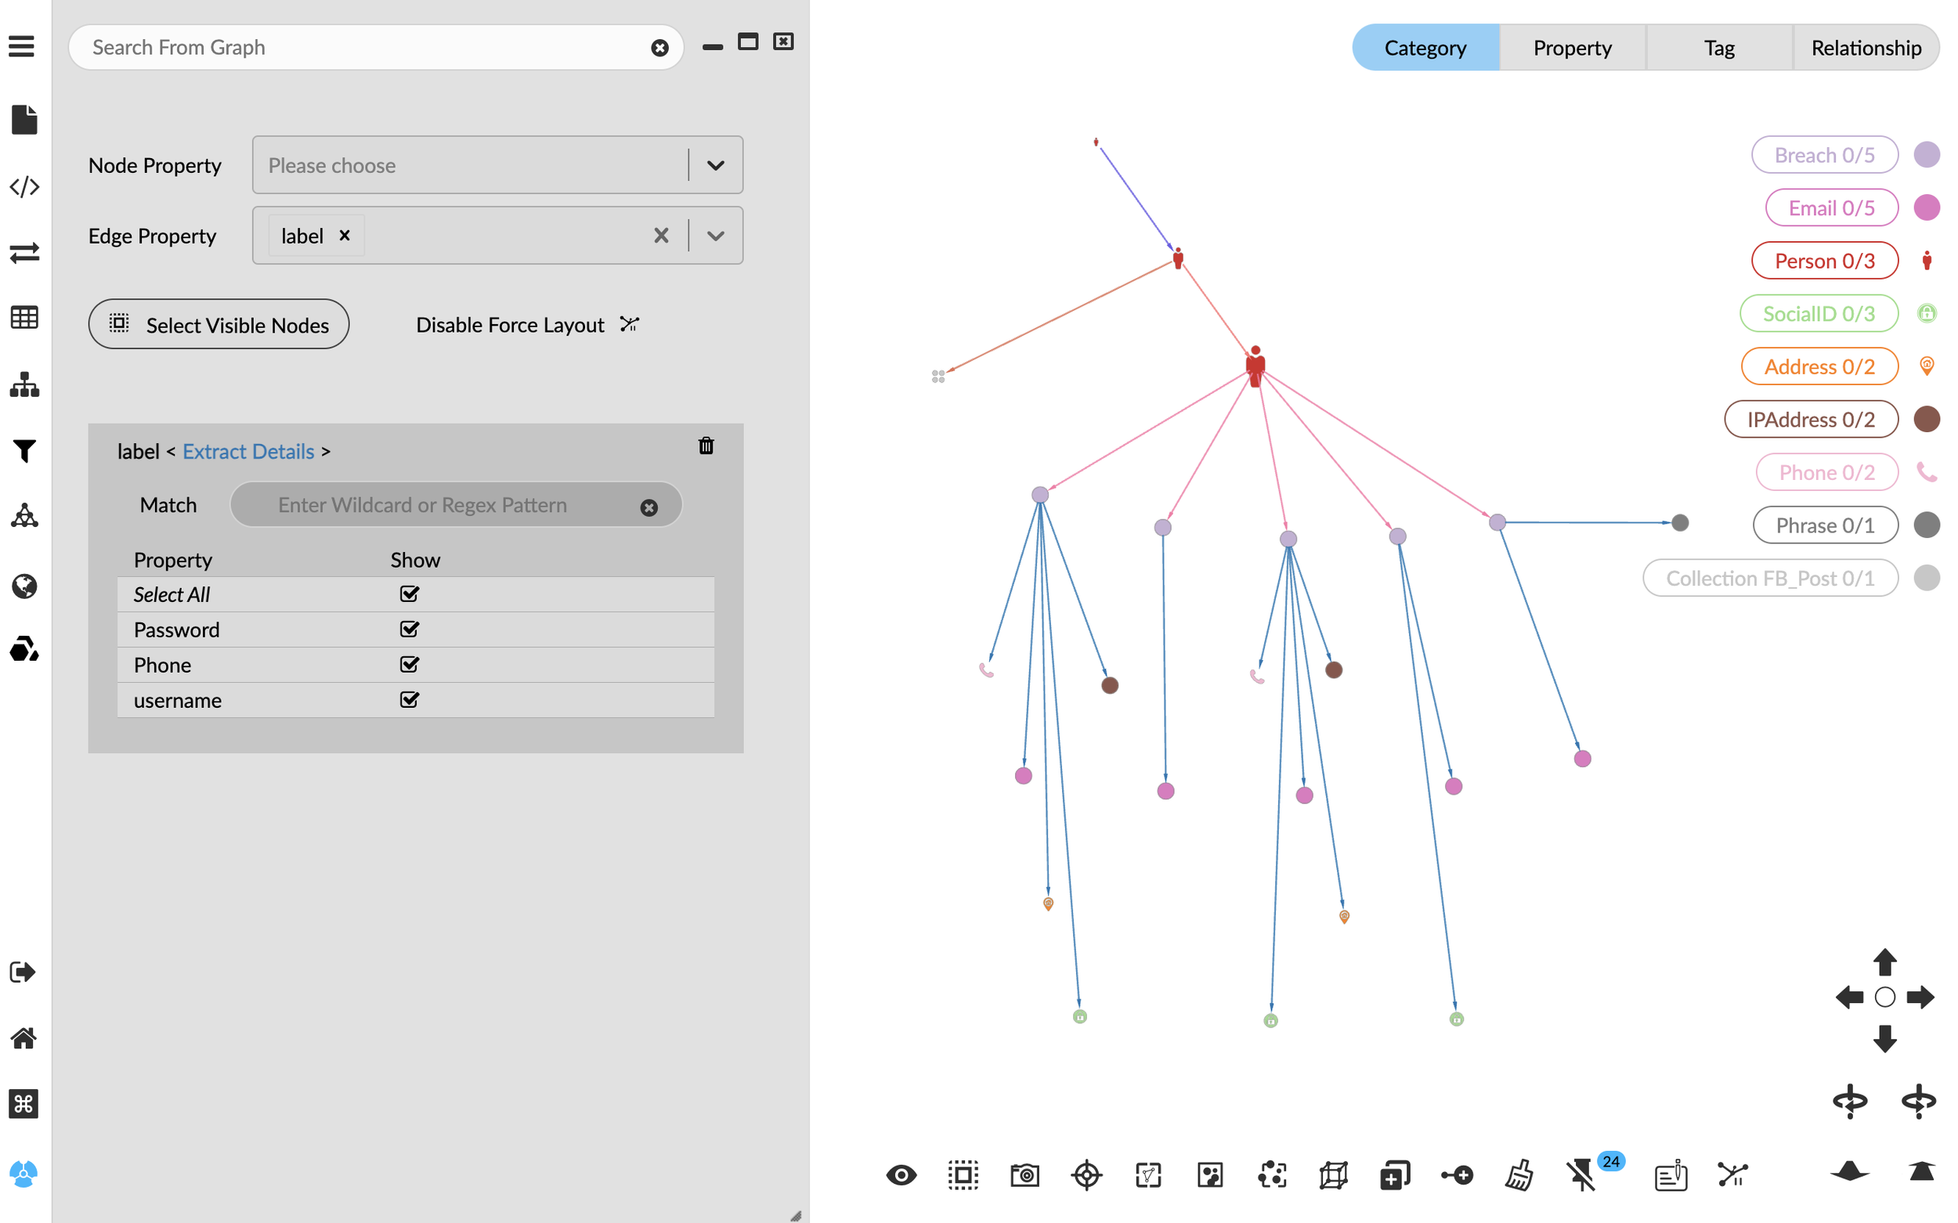Click the Email pink color swatch

coord(1927,207)
